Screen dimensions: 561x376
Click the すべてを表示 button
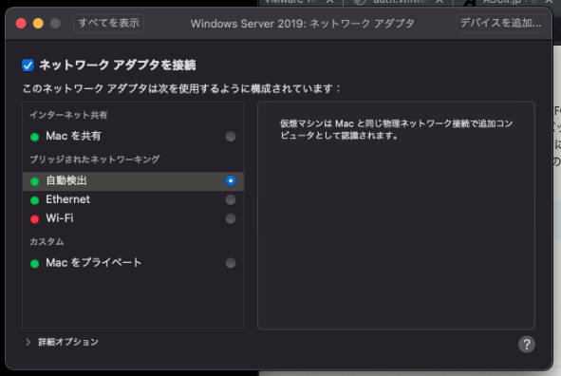[x=108, y=23]
